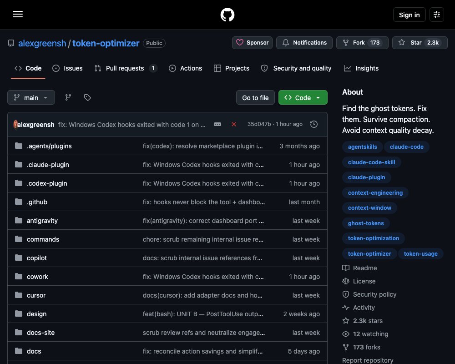Star the repository
455x364 pixels.
pyautogui.click(x=420, y=43)
